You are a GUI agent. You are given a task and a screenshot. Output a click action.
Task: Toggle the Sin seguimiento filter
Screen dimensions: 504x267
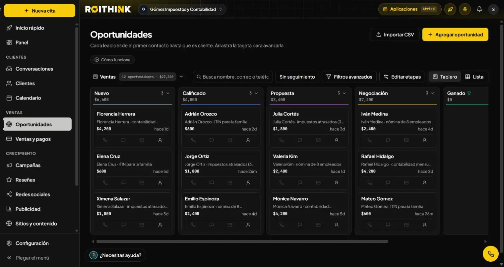pyautogui.click(x=297, y=77)
